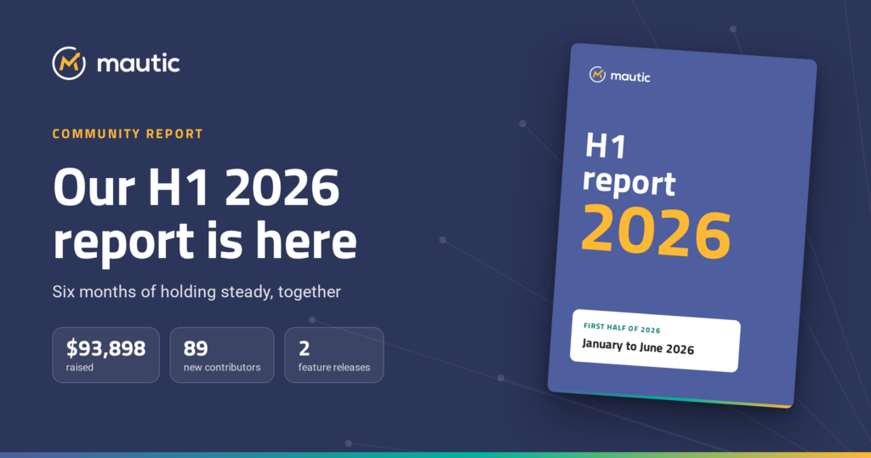871x458 pixels.
Task: Click the subtitle "Six months of holding steady, together"
Action: coord(196,292)
